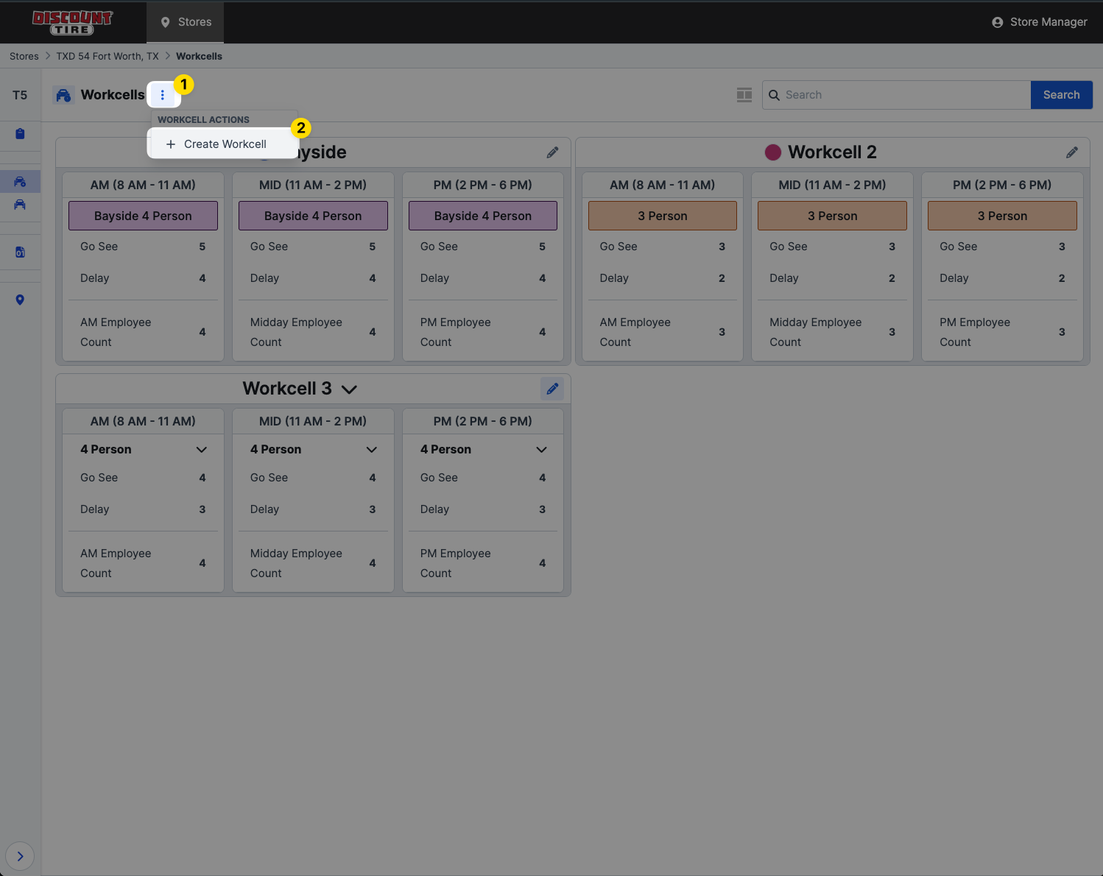
Task: Open the PM shift '4 Person' dropdown
Action: [x=541, y=450]
